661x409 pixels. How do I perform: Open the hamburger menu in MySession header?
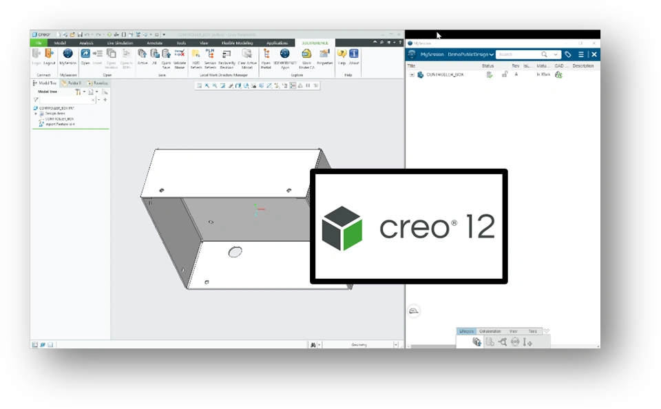581,54
